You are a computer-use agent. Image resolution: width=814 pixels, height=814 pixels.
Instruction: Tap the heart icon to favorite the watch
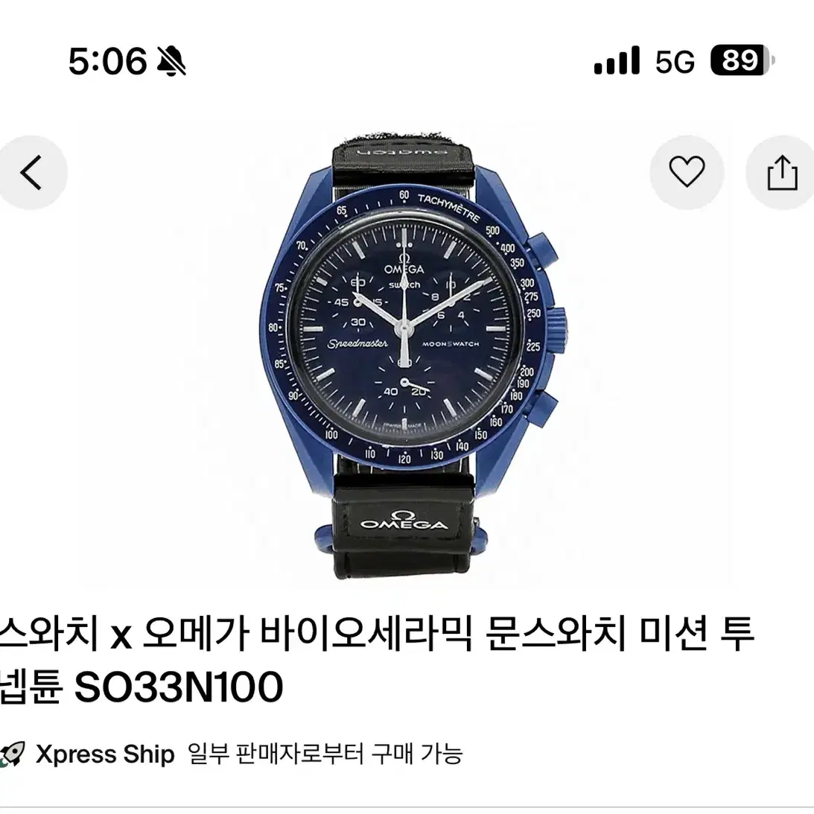(x=687, y=172)
